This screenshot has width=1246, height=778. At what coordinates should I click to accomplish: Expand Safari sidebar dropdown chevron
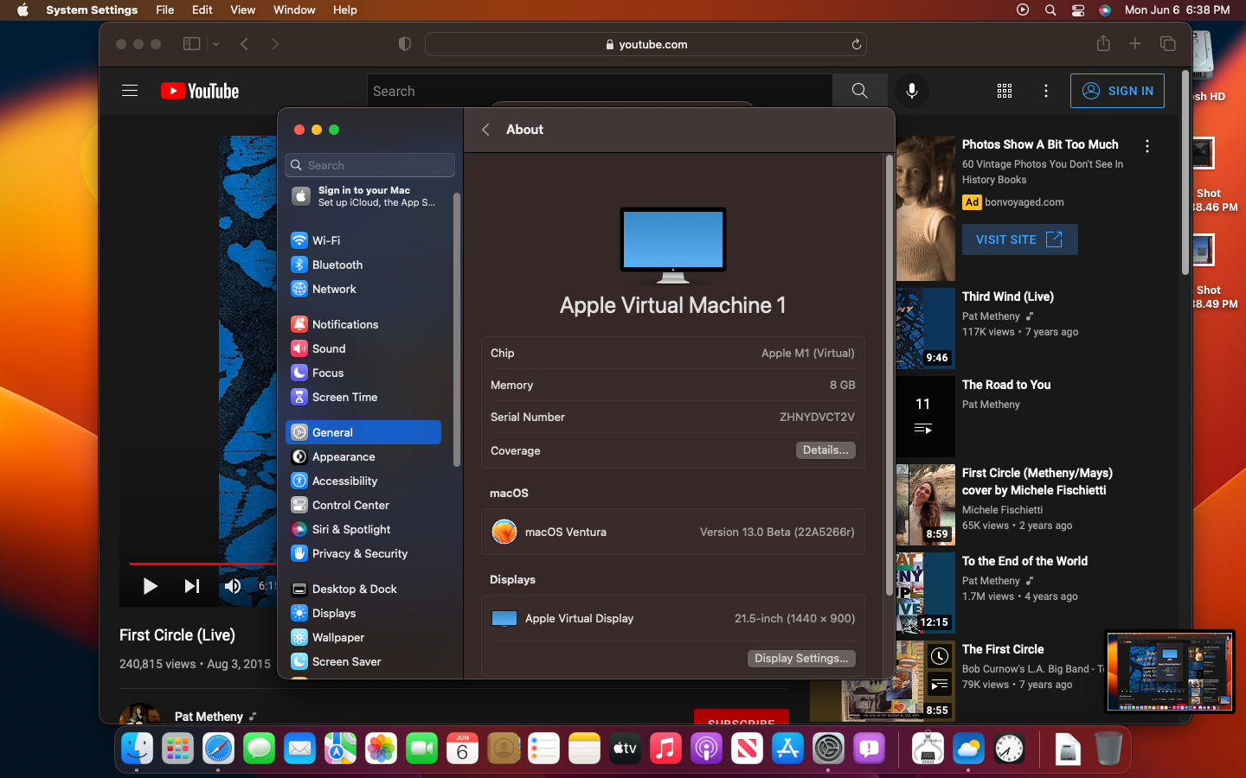click(216, 44)
